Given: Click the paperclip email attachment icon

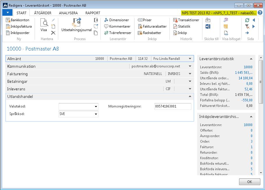Looking at the screenshot, I should pos(208,20).
